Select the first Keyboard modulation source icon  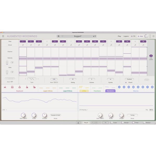click(5, 87)
